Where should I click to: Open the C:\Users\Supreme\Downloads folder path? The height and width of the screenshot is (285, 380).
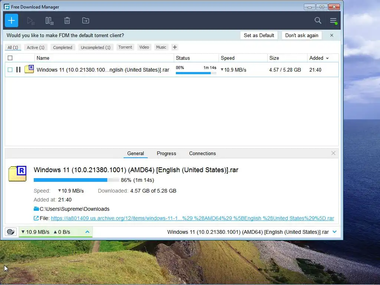[75, 209]
